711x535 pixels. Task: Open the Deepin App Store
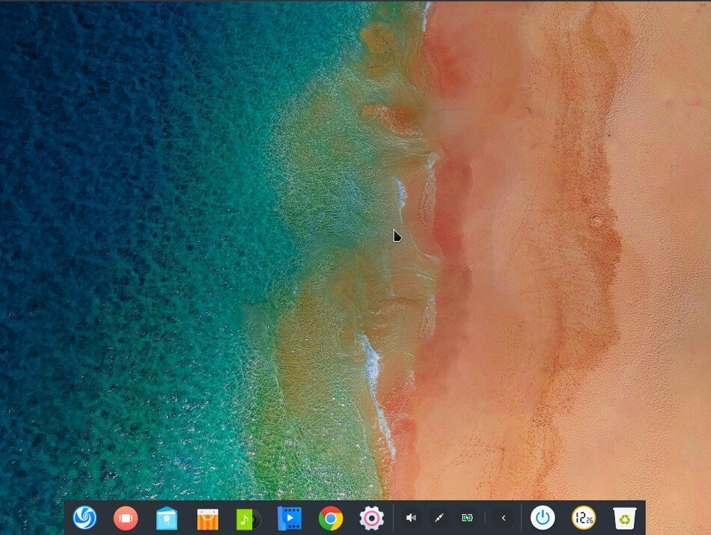tap(207, 517)
